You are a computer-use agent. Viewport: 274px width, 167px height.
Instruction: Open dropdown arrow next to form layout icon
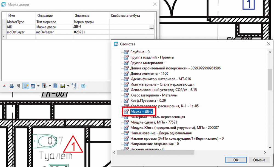coord(38,86)
